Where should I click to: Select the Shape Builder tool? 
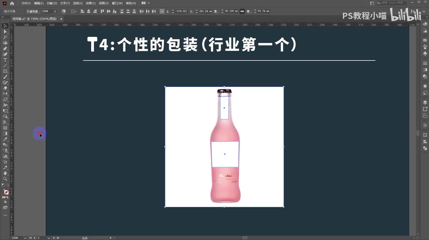click(5, 116)
